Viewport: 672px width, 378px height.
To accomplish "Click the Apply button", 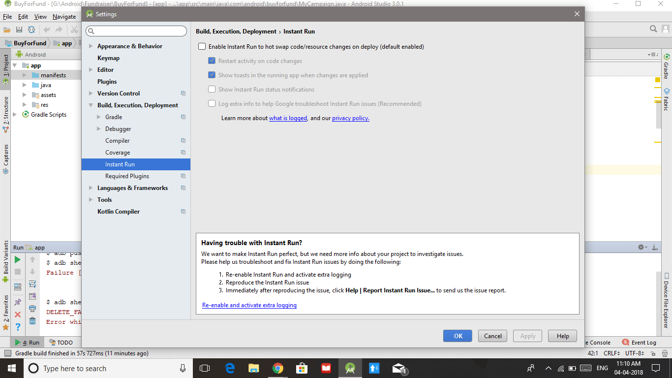I will click(527, 336).
